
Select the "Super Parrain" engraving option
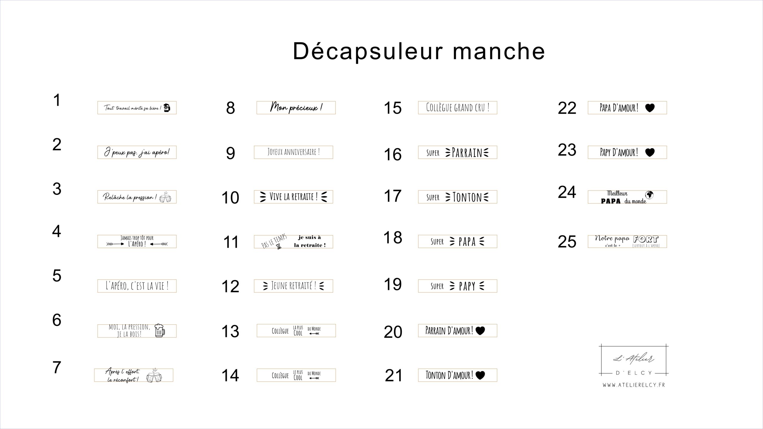[x=458, y=152]
